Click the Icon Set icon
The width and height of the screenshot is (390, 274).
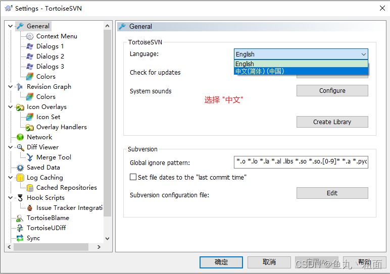(30, 117)
